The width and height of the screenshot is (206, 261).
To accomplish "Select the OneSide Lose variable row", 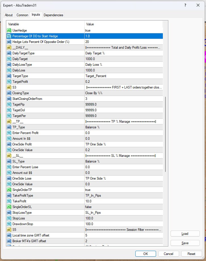I will [x=85, y=178].
